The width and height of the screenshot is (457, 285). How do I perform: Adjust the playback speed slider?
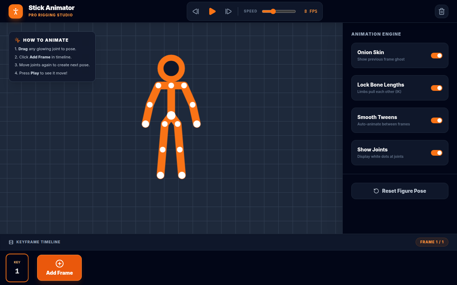[279, 11]
